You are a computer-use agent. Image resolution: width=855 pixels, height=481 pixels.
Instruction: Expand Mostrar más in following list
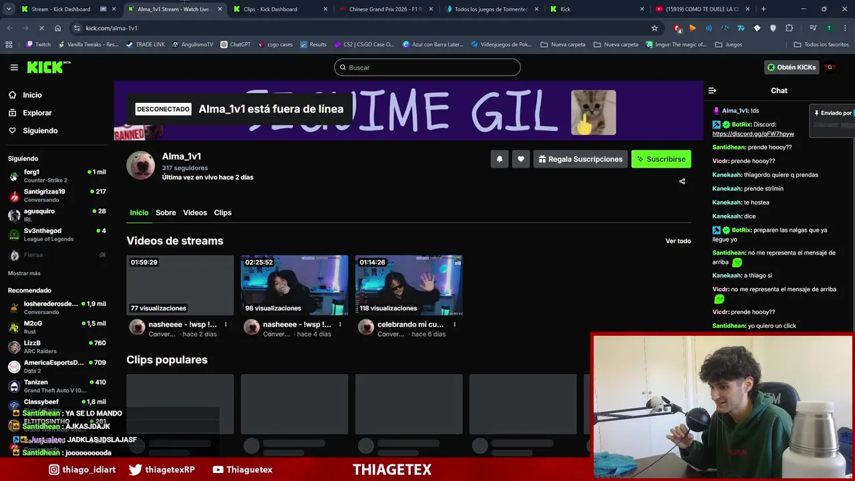pyautogui.click(x=24, y=273)
